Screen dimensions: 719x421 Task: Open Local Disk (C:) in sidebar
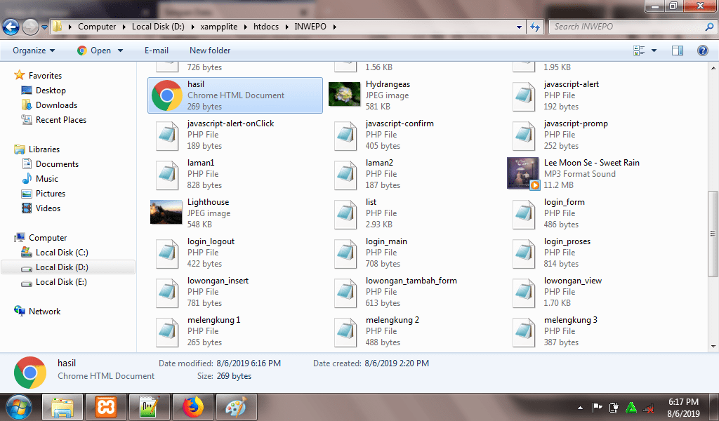(62, 253)
